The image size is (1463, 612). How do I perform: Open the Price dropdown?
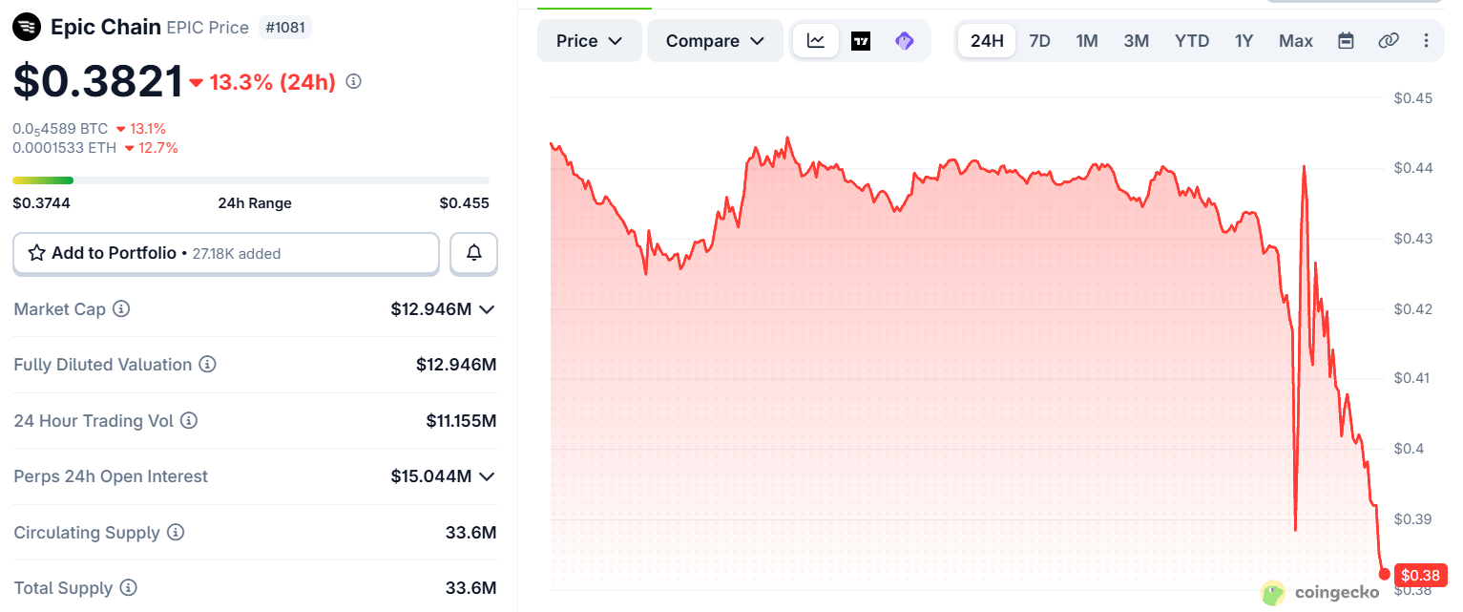click(x=590, y=41)
